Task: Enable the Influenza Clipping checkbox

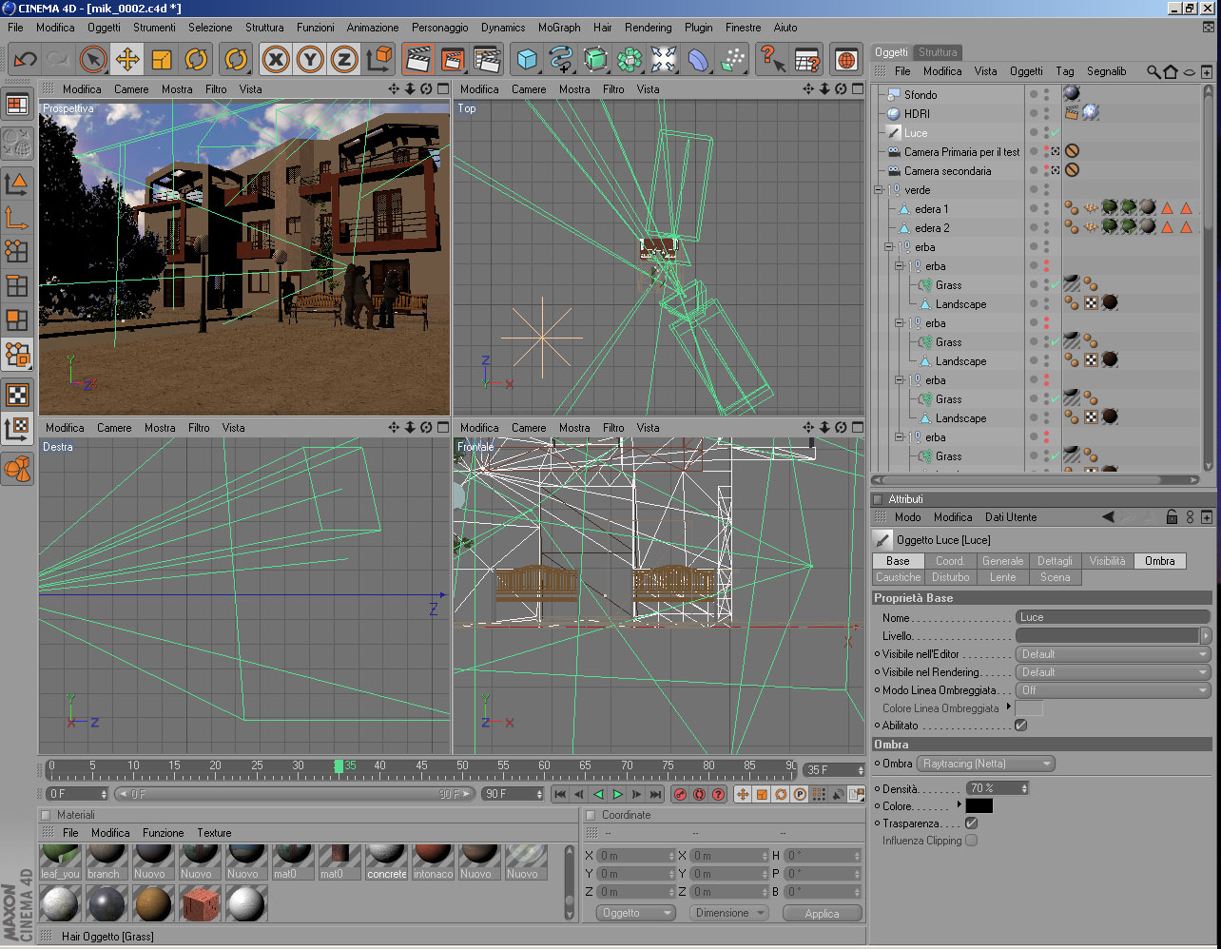Action: (x=971, y=841)
